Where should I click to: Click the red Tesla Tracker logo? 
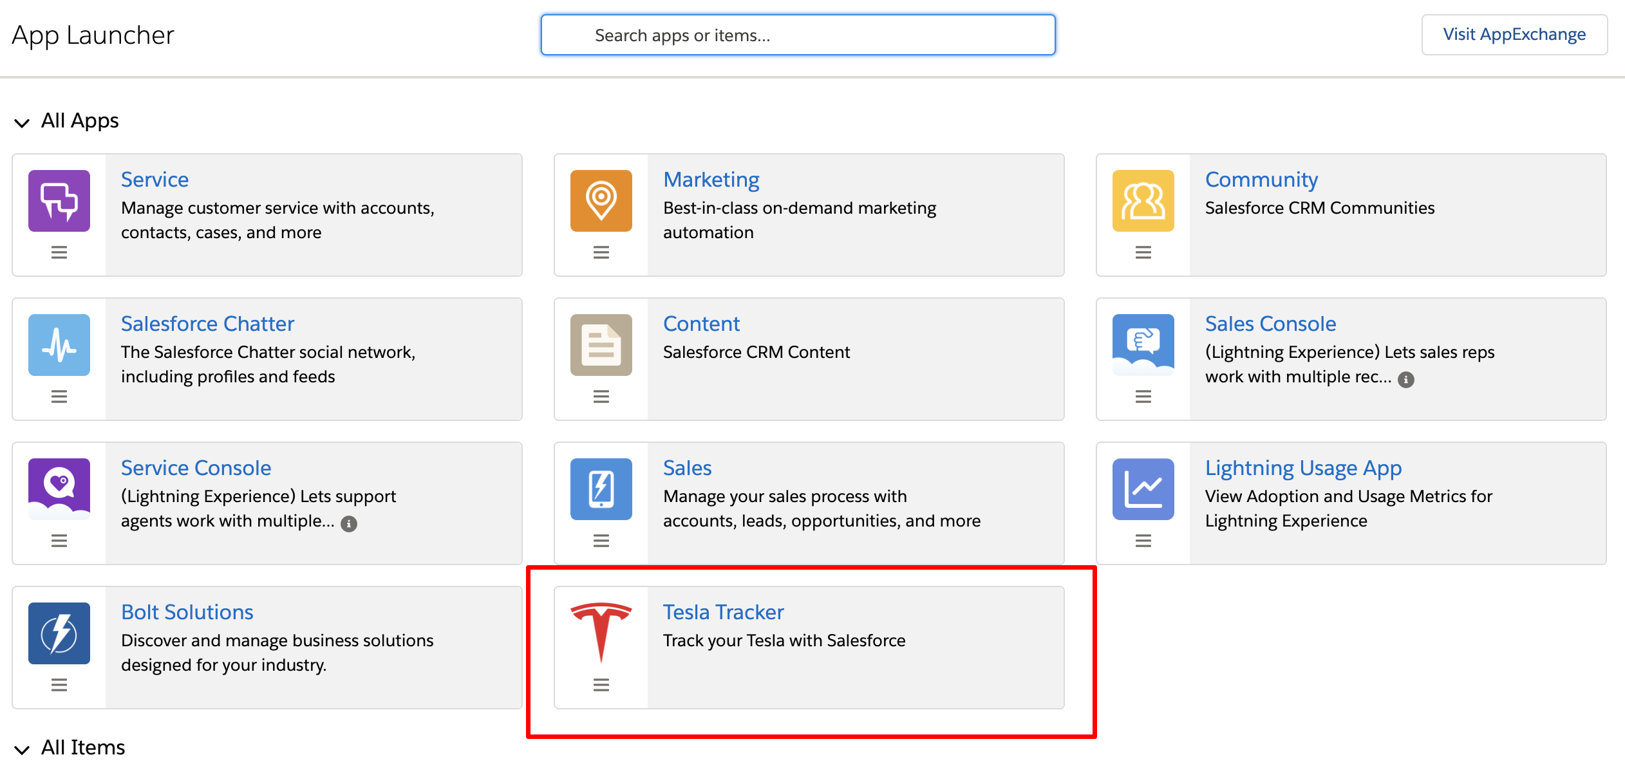tap(601, 632)
